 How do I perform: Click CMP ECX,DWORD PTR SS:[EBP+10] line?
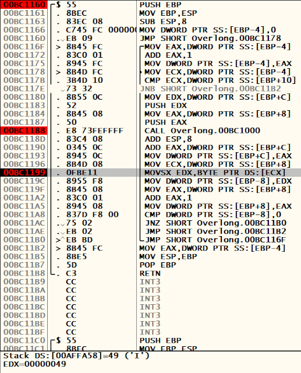(220, 80)
